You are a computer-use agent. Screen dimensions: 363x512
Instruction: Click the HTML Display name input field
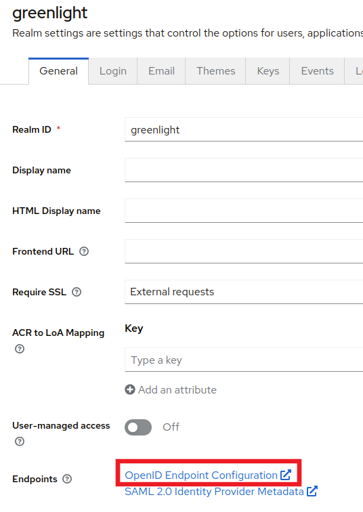click(244, 211)
